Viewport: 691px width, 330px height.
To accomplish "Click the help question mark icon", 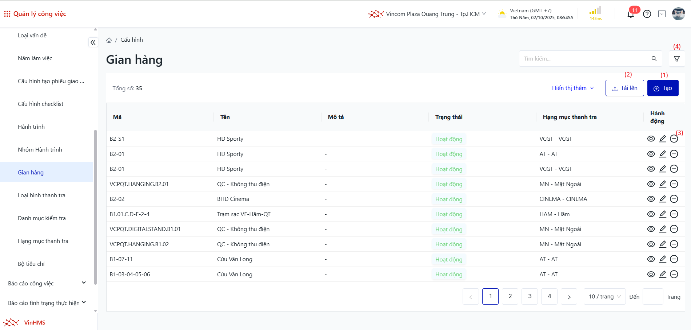I will point(647,14).
